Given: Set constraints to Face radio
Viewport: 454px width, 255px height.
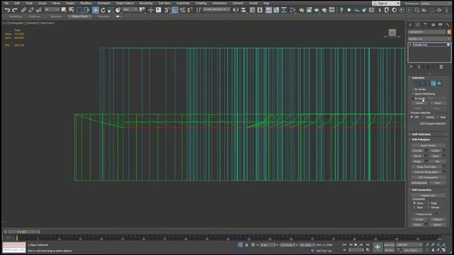Looking at the screenshot, I should tap(414, 208).
